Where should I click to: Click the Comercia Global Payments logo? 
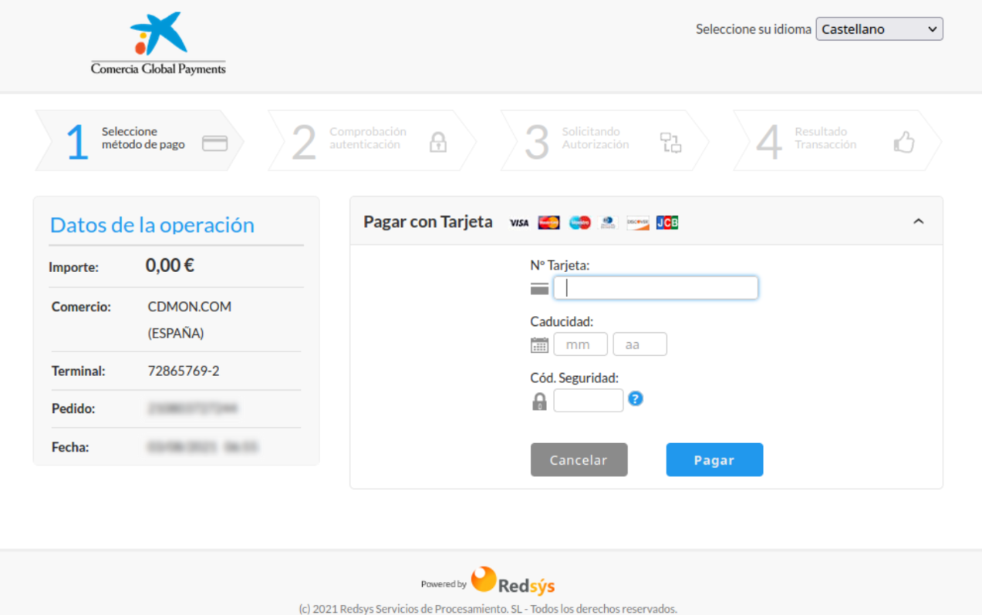click(158, 44)
